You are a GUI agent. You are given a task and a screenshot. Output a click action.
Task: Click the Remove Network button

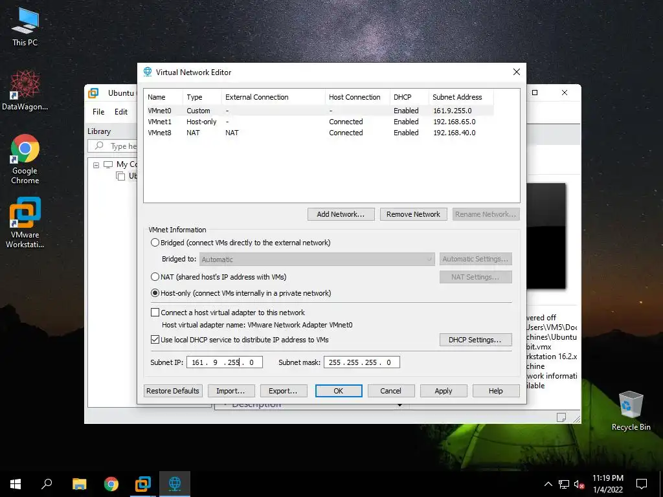pos(413,214)
